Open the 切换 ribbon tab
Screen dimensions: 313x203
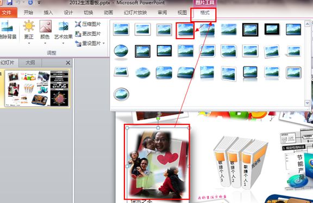(88, 12)
